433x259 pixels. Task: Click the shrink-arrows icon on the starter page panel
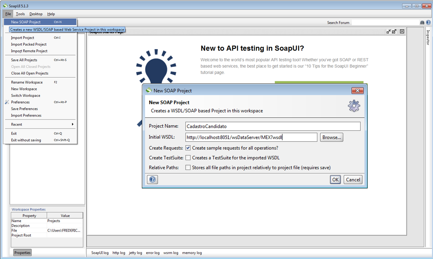pyautogui.click(x=389, y=32)
